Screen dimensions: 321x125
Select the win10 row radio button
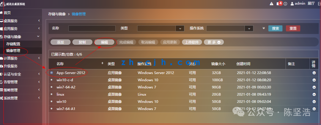coord(51,101)
